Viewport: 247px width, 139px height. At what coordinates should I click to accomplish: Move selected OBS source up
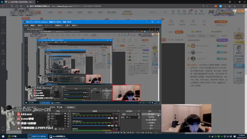tap(60, 129)
